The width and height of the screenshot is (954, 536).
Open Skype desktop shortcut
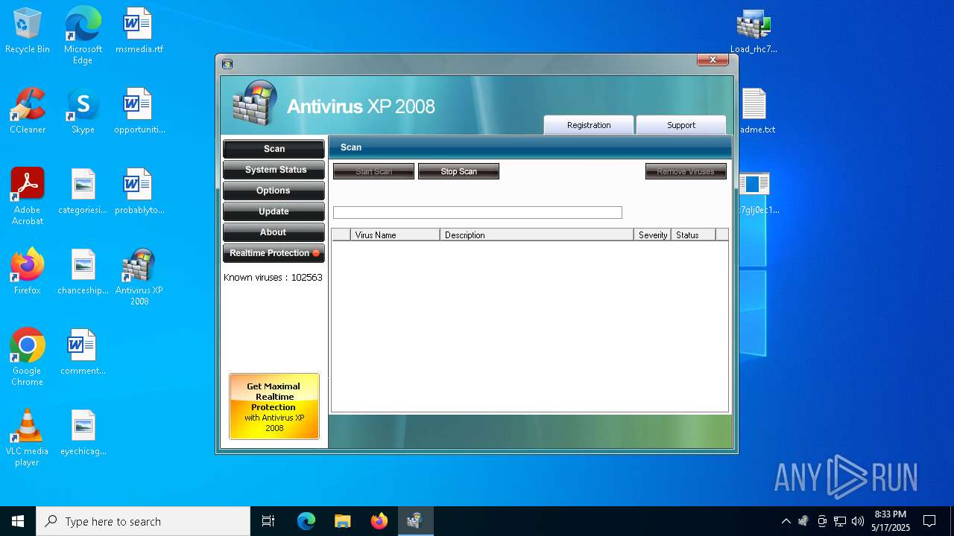[x=83, y=111]
